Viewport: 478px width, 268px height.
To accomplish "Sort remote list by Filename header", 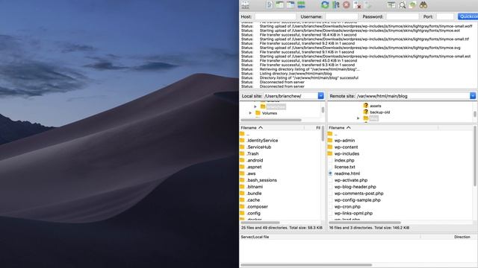I will click(383, 127).
